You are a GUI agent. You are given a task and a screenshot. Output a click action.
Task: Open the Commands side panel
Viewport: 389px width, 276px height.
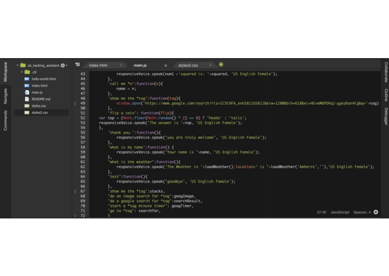point(6,121)
